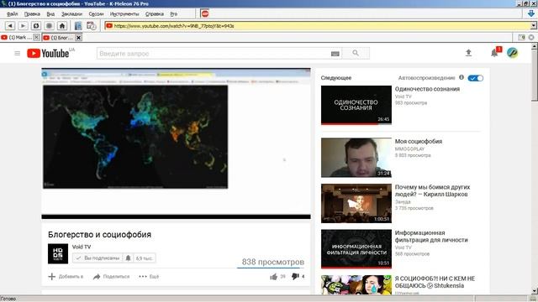
Task: Open the Void TV channel name link
Action: 82,247
